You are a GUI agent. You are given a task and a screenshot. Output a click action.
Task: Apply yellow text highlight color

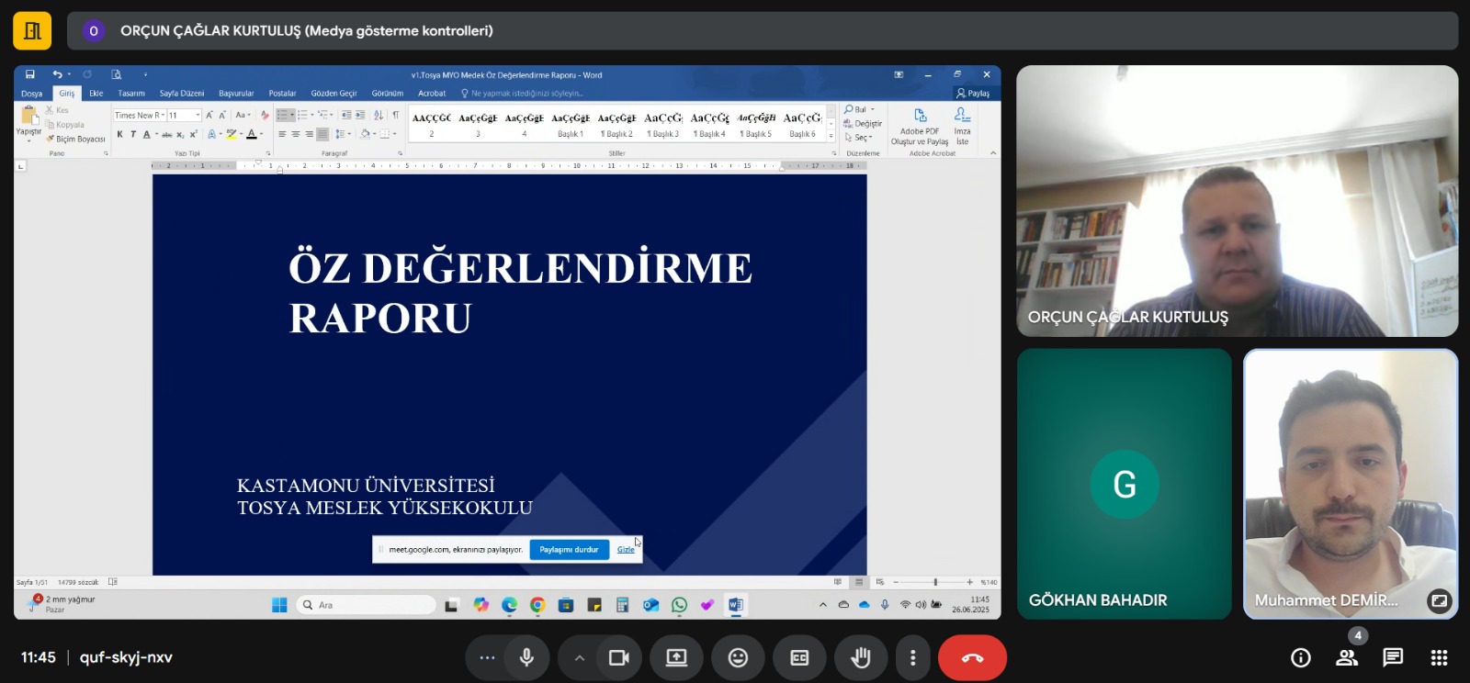[x=232, y=134]
